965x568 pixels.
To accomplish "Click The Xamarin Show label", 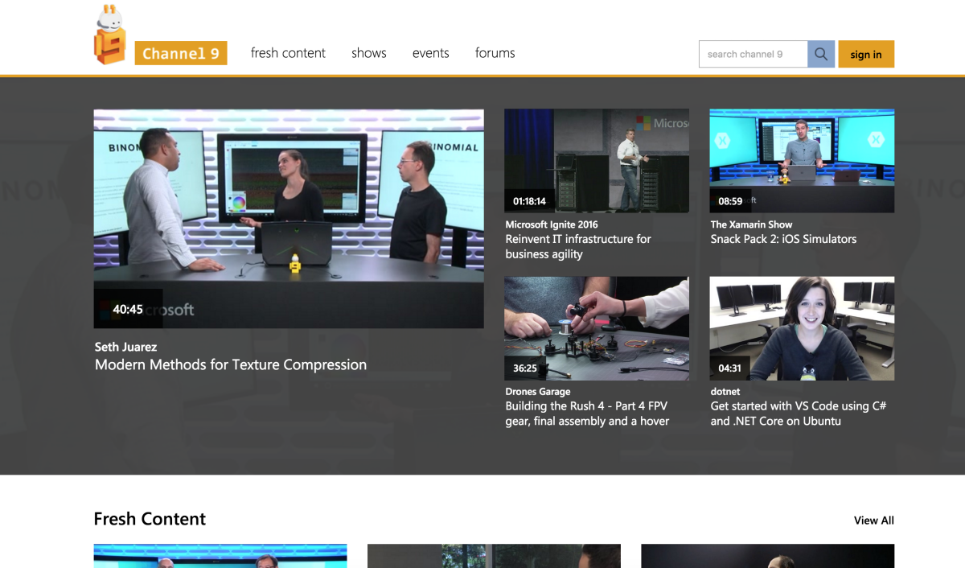I will tap(751, 224).
